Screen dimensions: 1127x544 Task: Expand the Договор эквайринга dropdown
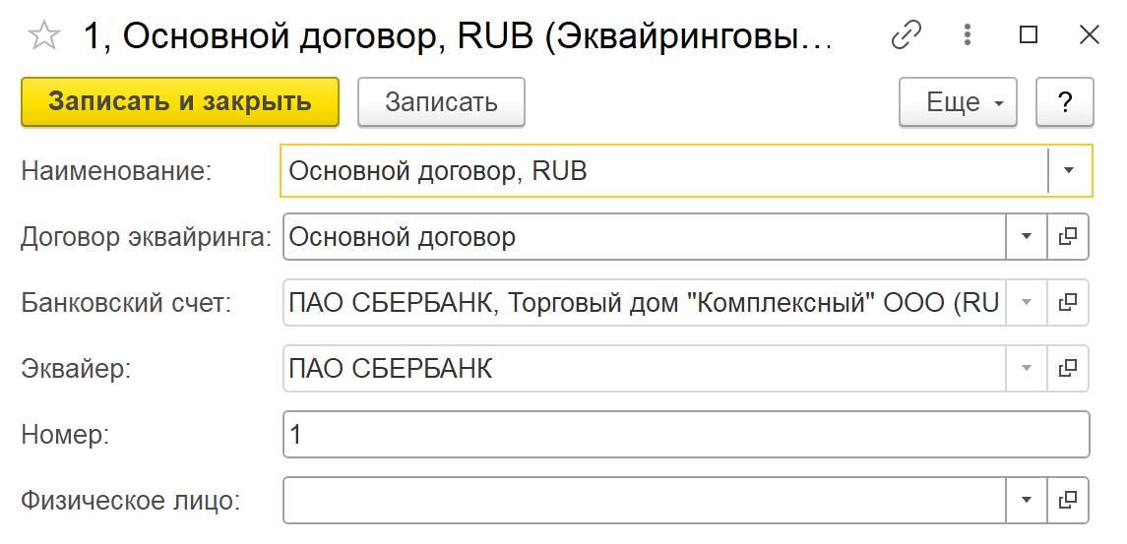point(1027,237)
